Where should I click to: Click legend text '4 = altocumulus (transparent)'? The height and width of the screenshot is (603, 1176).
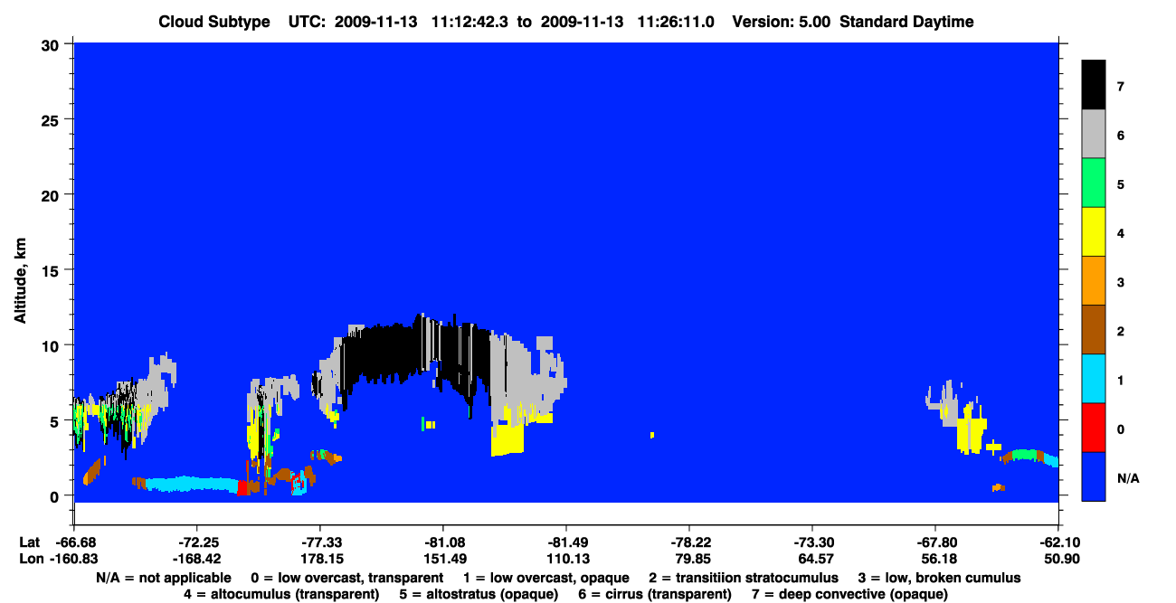point(281,595)
